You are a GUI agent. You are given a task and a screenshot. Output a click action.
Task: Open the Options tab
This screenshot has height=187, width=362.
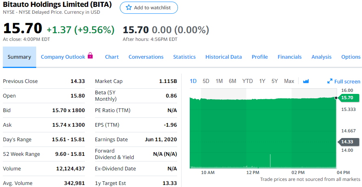tap(351, 57)
